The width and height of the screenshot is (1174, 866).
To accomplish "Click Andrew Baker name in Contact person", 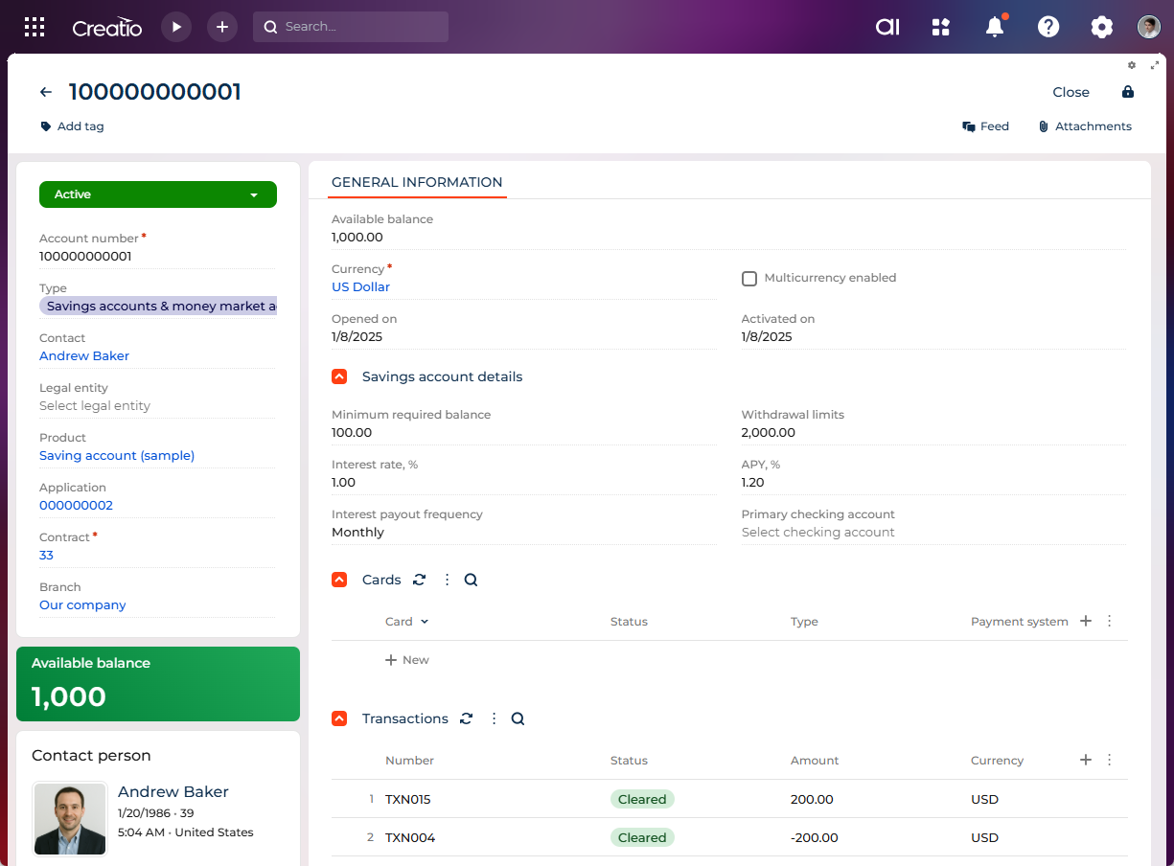I will (173, 791).
